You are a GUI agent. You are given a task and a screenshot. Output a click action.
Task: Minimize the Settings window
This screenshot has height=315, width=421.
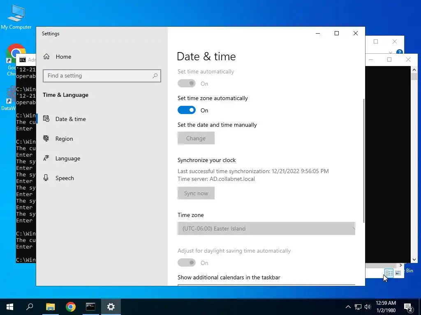pos(318,33)
